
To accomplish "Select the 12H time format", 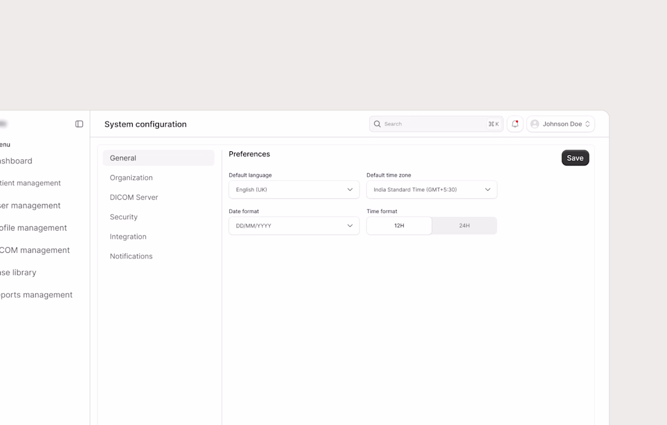I will click(x=399, y=226).
